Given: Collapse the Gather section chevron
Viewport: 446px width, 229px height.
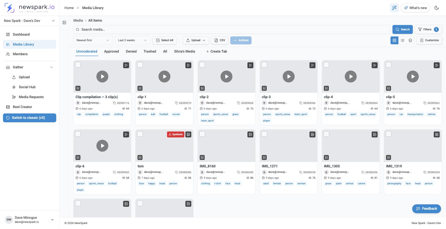Looking at the screenshot, I should (x=52, y=67).
